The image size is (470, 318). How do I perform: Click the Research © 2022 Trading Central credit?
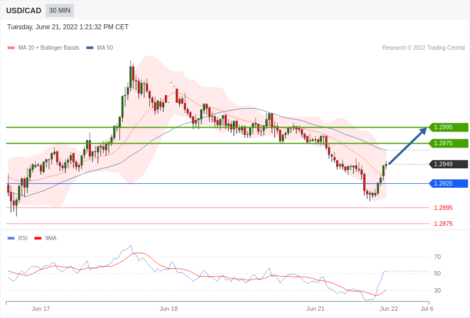click(424, 48)
